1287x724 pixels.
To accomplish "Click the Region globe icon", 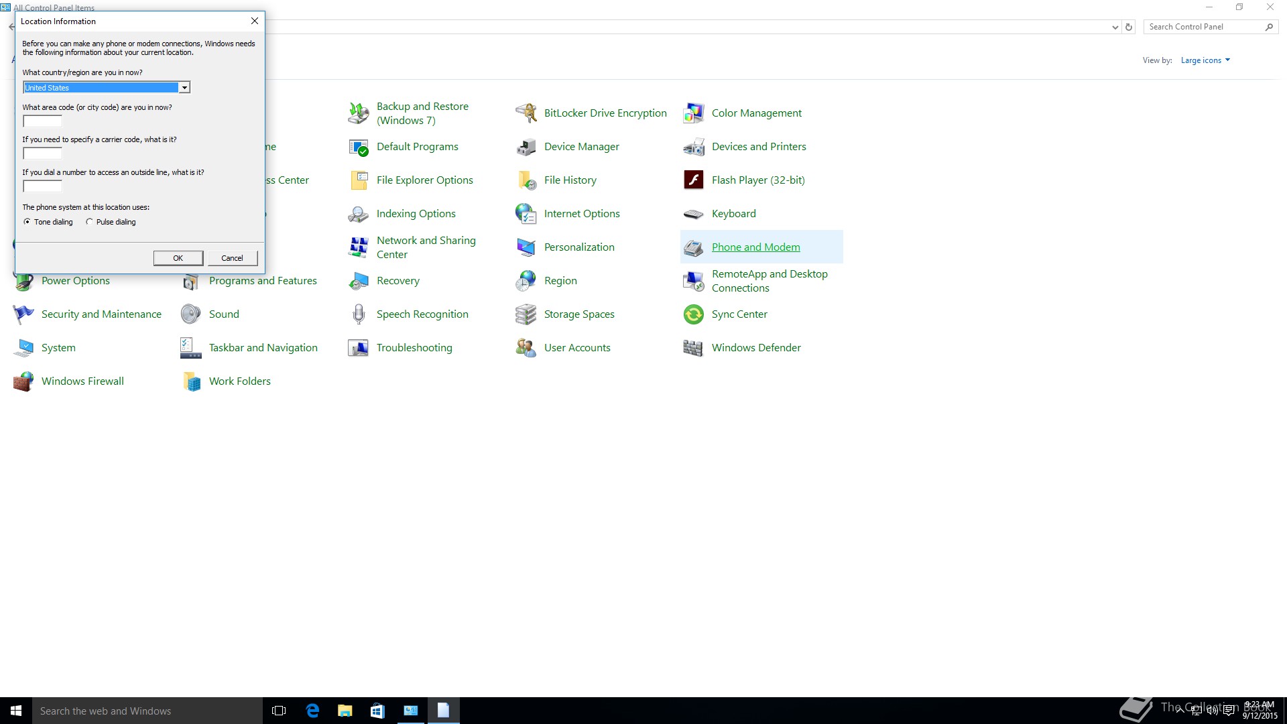I will point(526,281).
